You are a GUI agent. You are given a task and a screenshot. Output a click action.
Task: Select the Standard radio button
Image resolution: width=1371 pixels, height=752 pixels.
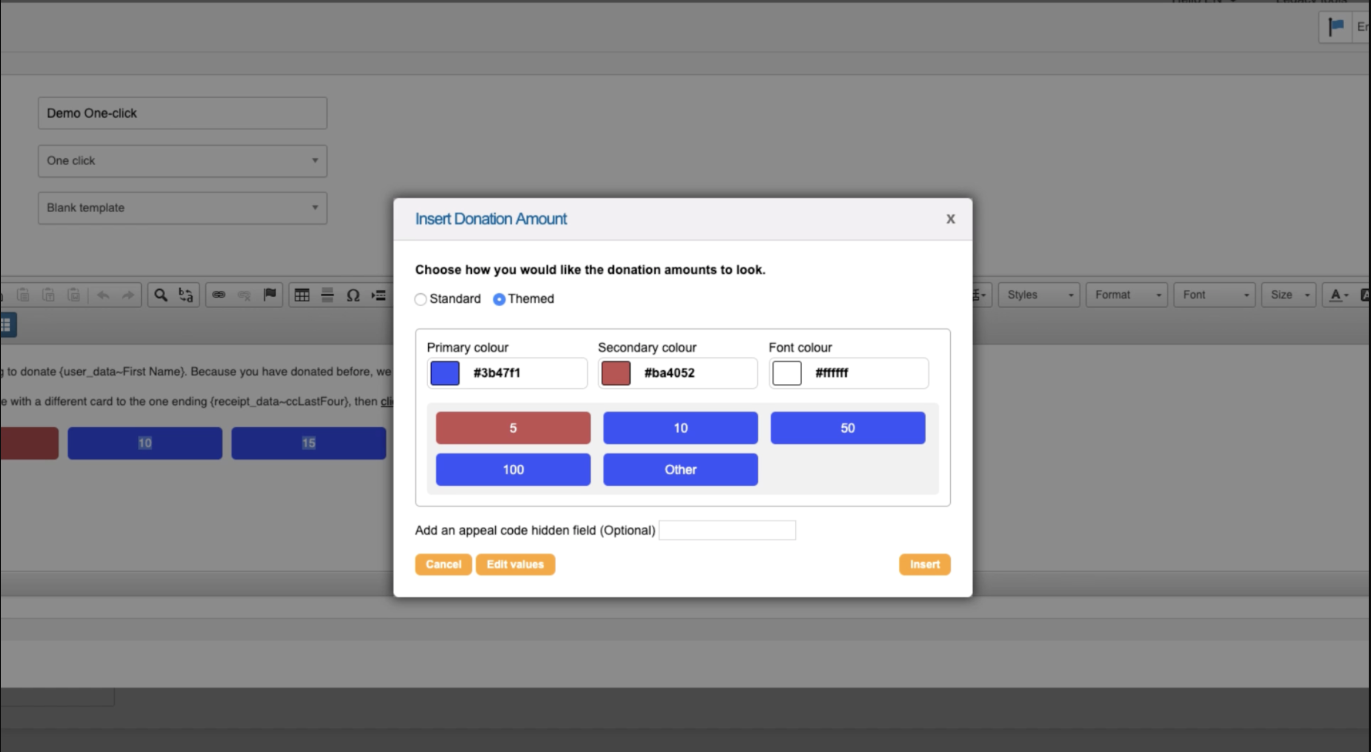coord(421,299)
